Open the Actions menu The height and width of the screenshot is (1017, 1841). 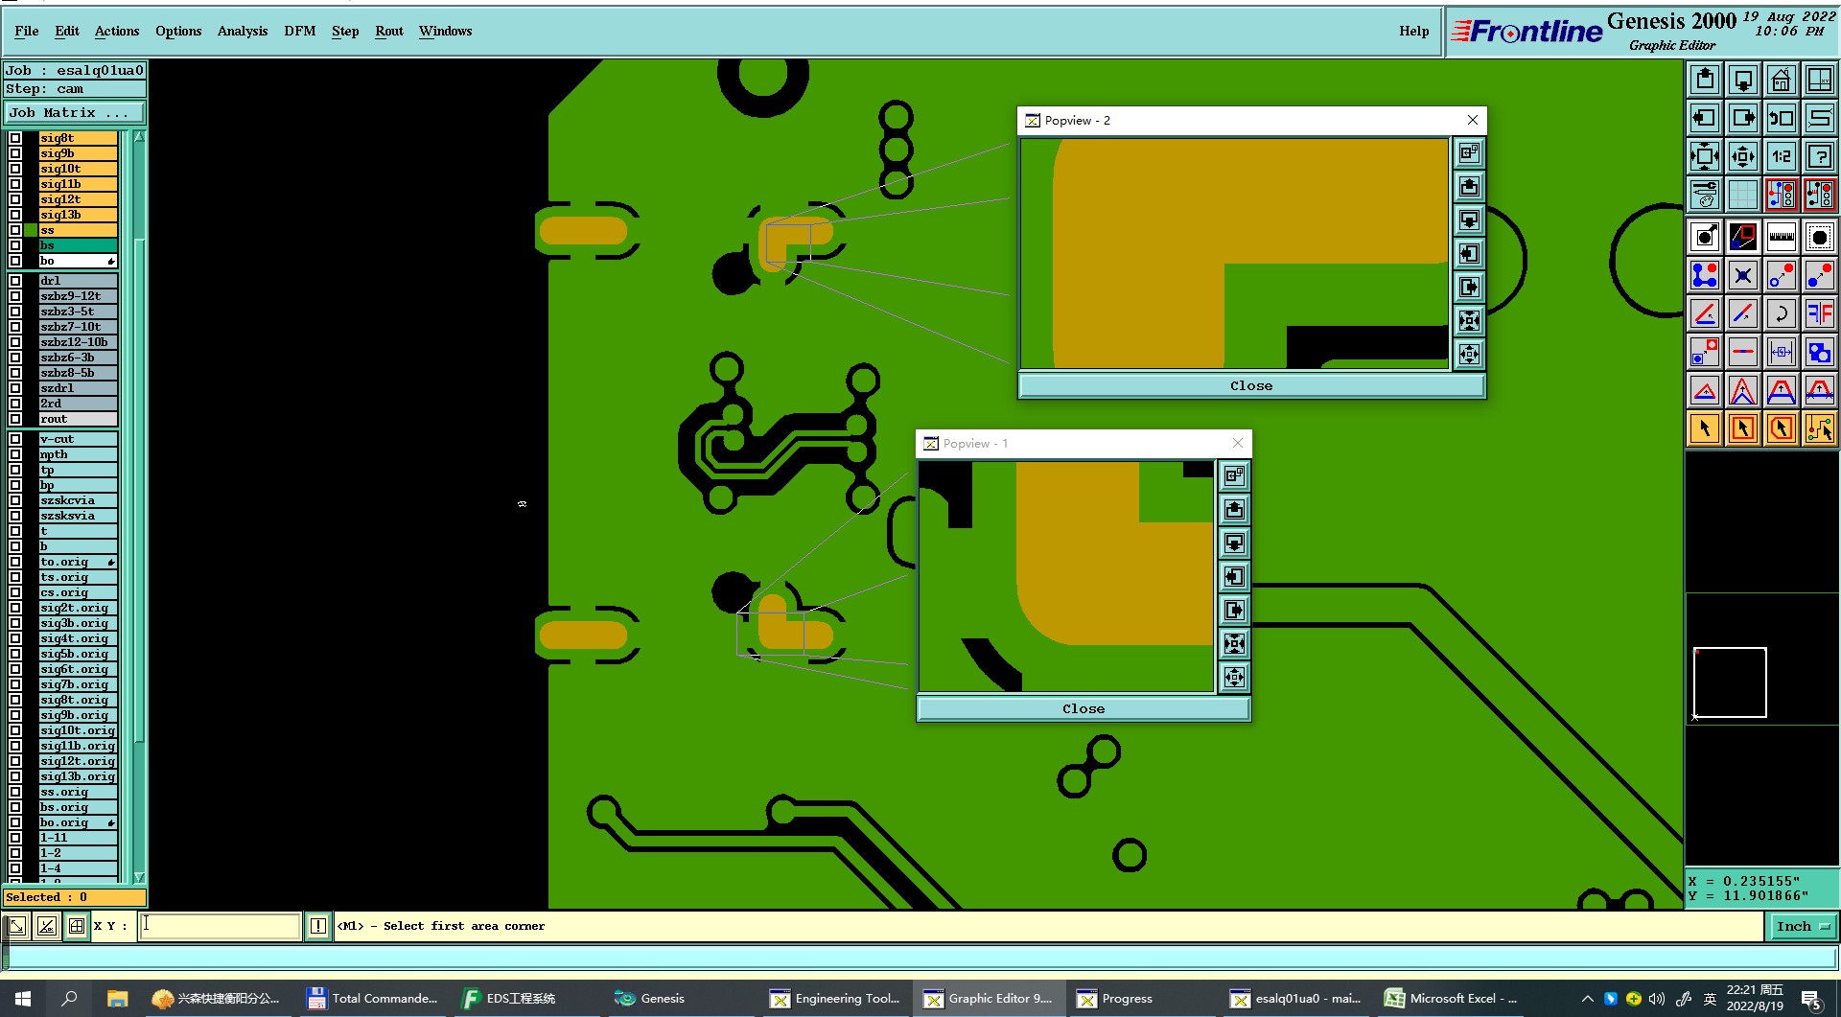117,31
